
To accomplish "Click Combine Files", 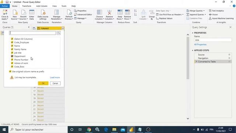I will [194, 18].
